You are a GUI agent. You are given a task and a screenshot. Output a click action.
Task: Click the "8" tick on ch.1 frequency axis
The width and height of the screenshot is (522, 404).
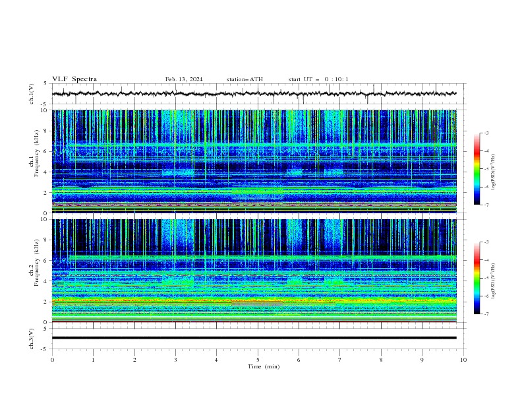pyautogui.click(x=45, y=131)
